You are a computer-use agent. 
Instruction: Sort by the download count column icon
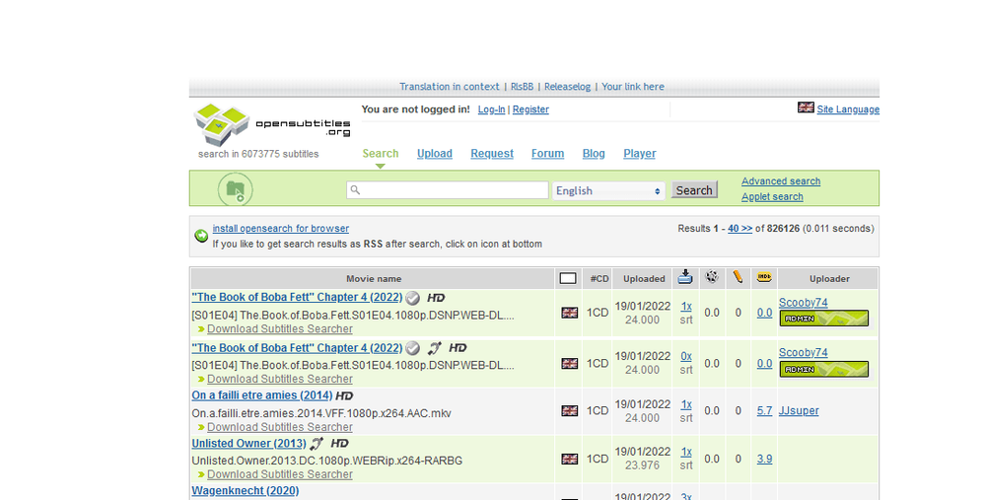click(x=686, y=278)
